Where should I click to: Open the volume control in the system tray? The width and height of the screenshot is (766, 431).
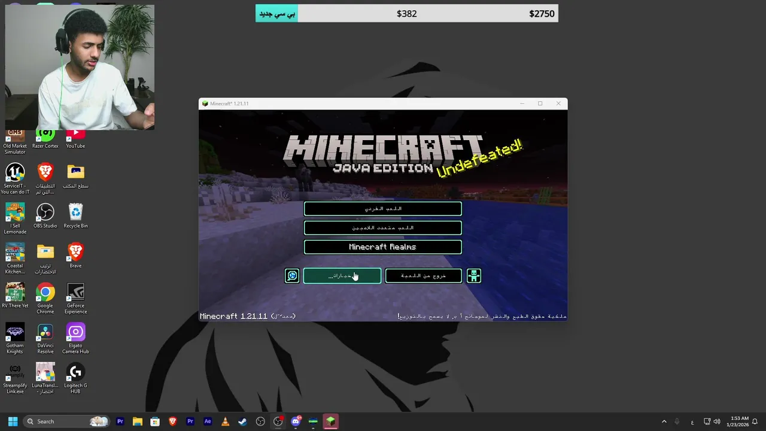tap(717, 421)
